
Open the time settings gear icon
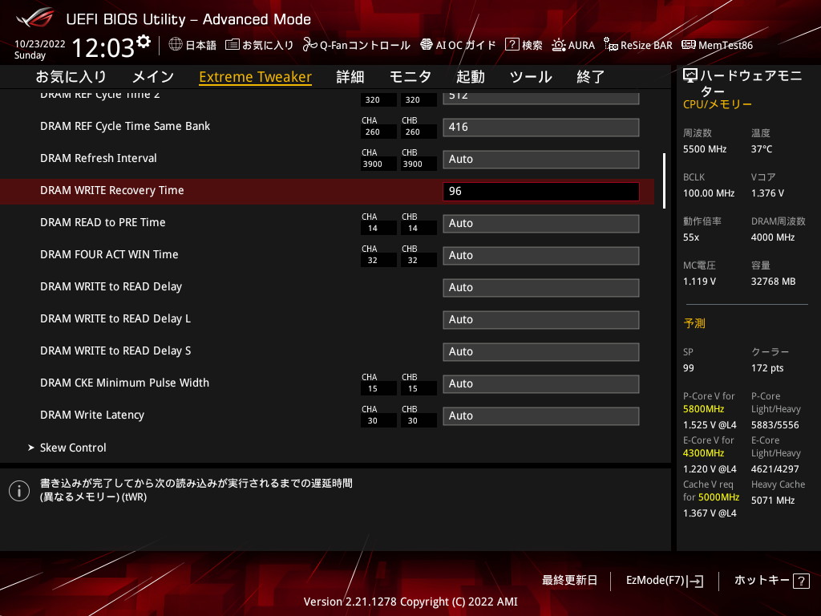tap(144, 42)
